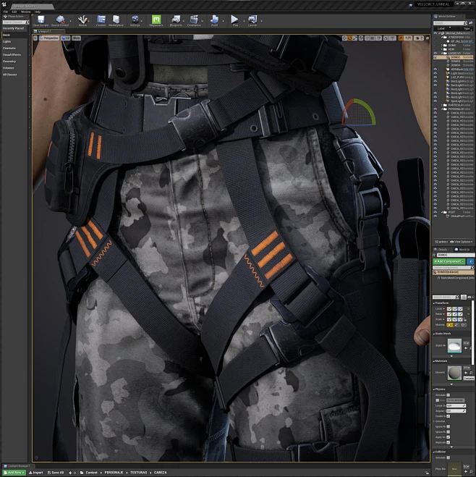Viewport: 476px width, 477px height.
Task: Start Play from the toolbar
Action: coord(234,20)
